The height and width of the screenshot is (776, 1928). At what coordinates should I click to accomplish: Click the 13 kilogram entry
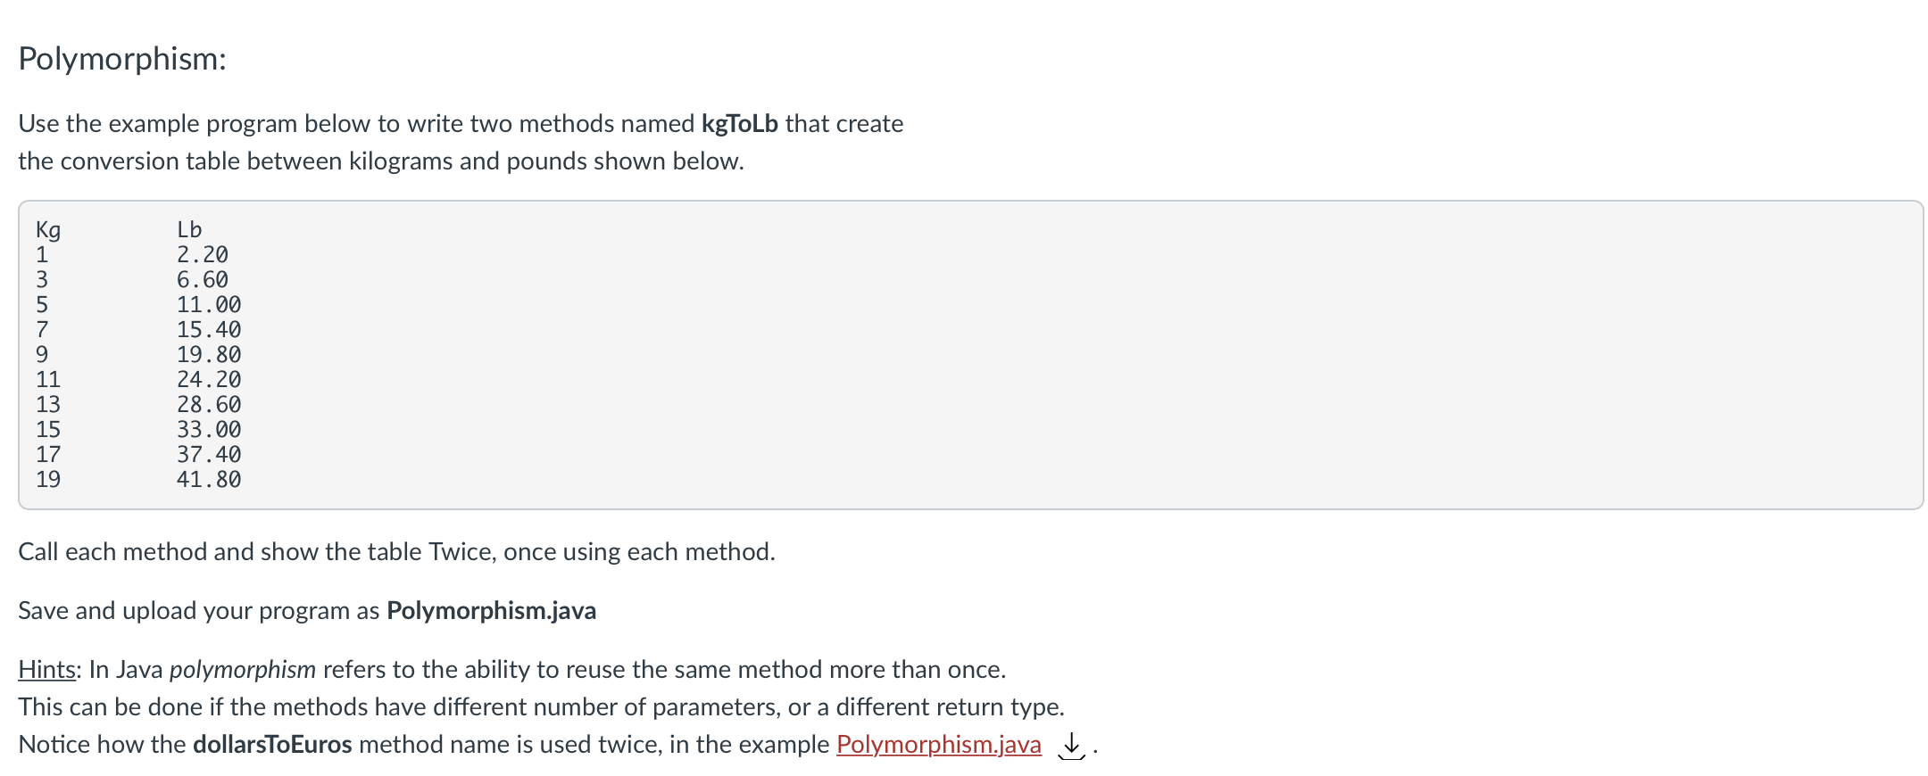click(x=48, y=404)
